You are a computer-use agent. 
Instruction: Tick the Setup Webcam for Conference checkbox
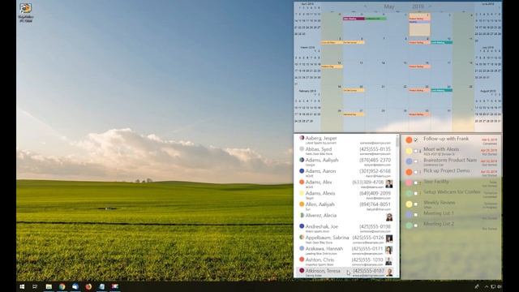pyautogui.click(x=416, y=193)
